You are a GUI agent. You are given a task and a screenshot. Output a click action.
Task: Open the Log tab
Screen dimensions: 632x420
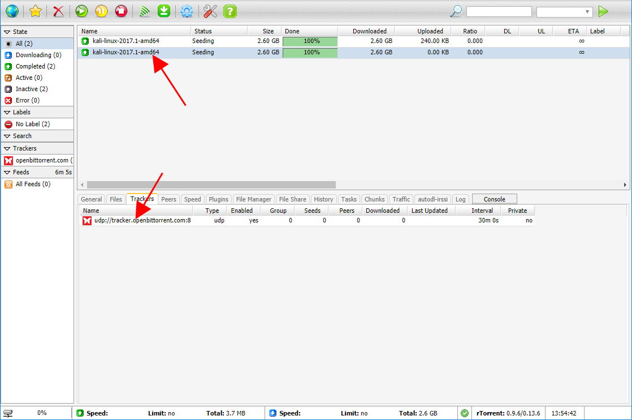[460, 199]
